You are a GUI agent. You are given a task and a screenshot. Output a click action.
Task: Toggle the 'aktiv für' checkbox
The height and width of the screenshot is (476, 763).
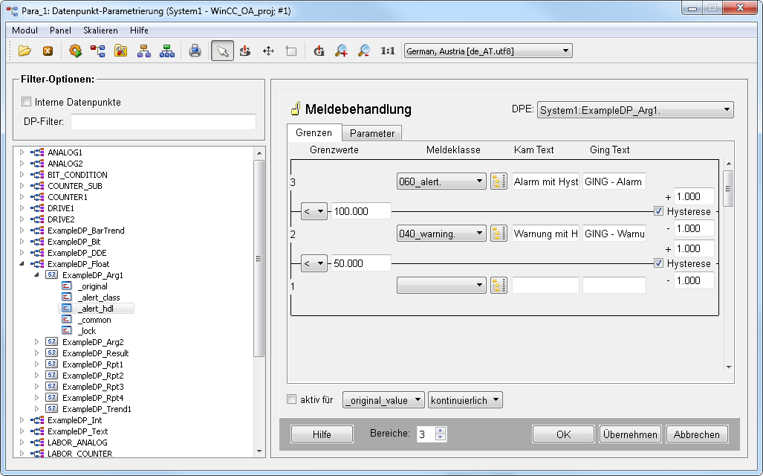pyautogui.click(x=291, y=399)
